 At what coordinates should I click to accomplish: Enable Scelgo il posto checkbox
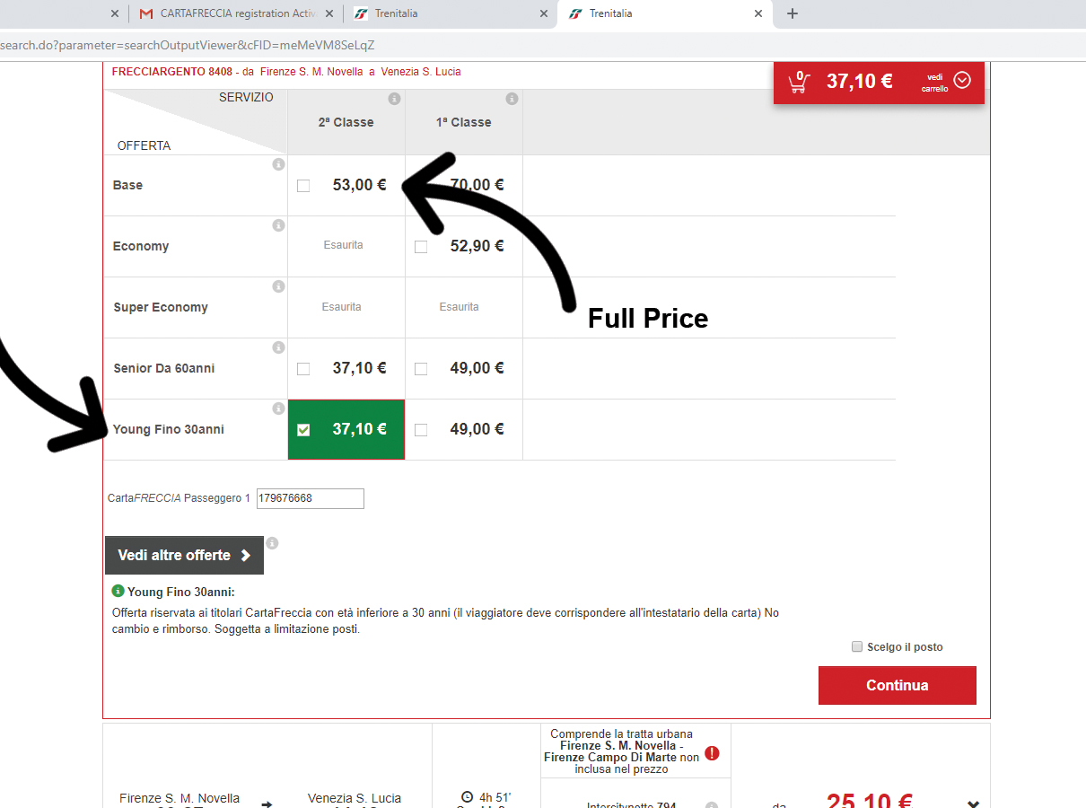pos(857,646)
